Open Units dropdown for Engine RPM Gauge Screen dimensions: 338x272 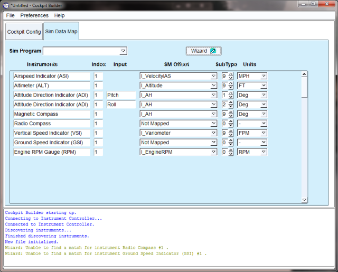[x=264, y=152]
